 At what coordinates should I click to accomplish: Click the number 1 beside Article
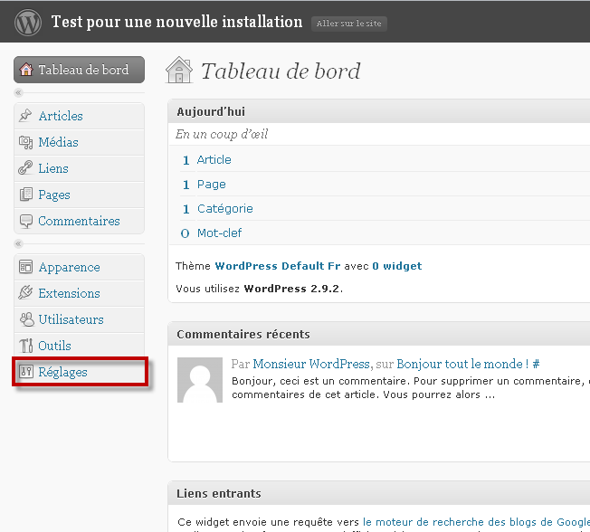186,161
